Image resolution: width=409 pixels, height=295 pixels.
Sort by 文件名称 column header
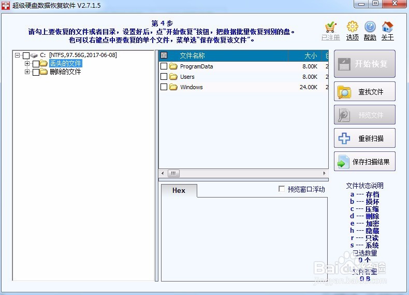coord(193,55)
